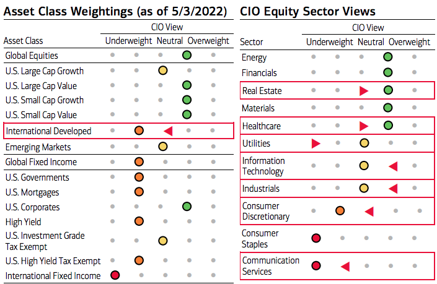This screenshot has height=284, width=437.
Task: Click the red arrow in International Developed row
Action: 169,131
